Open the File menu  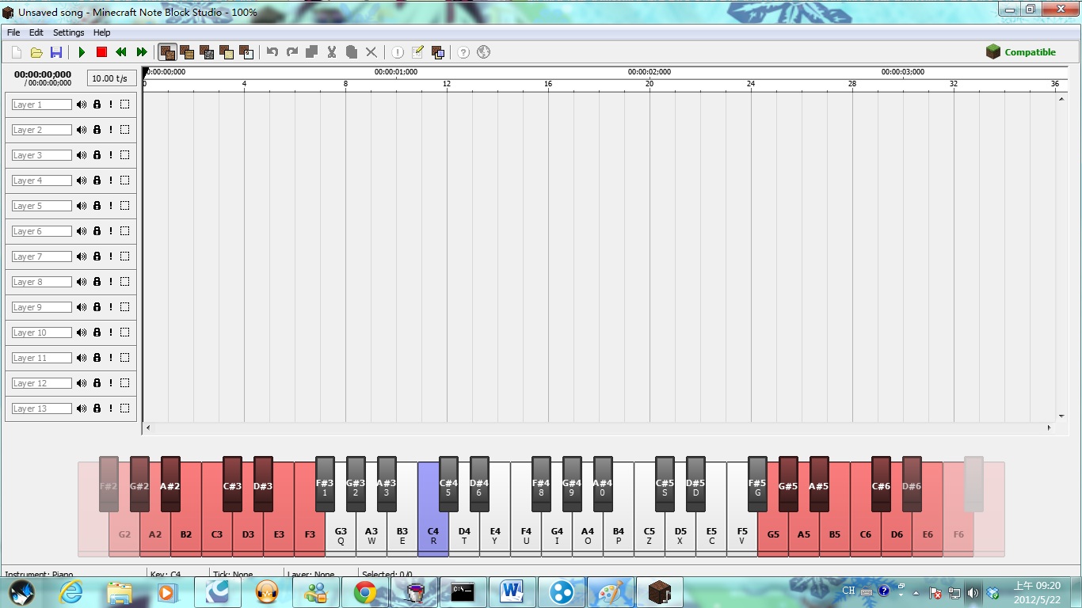(x=13, y=32)
